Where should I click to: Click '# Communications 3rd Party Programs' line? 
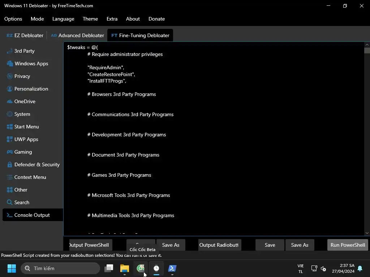(x=130, y=114)
